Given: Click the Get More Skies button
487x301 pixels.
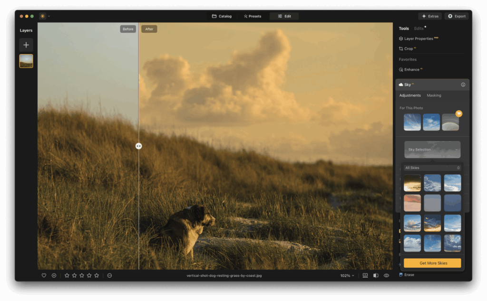Looking at the screenshot, I should [x=432, y=263].
